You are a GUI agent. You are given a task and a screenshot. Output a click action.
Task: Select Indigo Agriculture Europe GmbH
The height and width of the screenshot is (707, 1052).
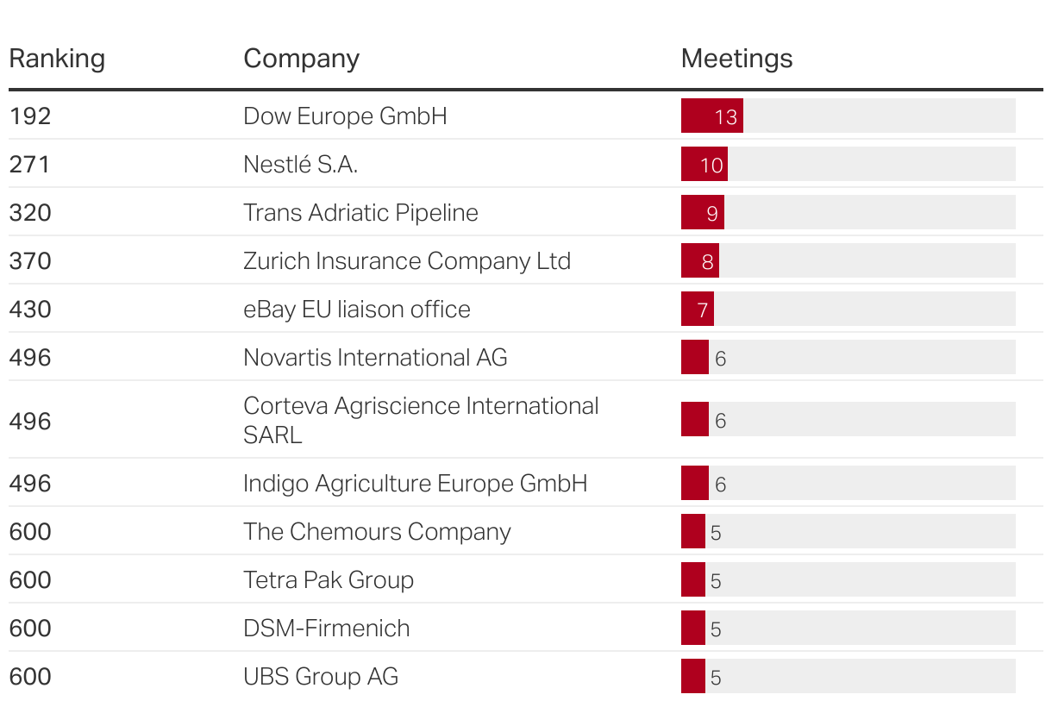[415, 483]
